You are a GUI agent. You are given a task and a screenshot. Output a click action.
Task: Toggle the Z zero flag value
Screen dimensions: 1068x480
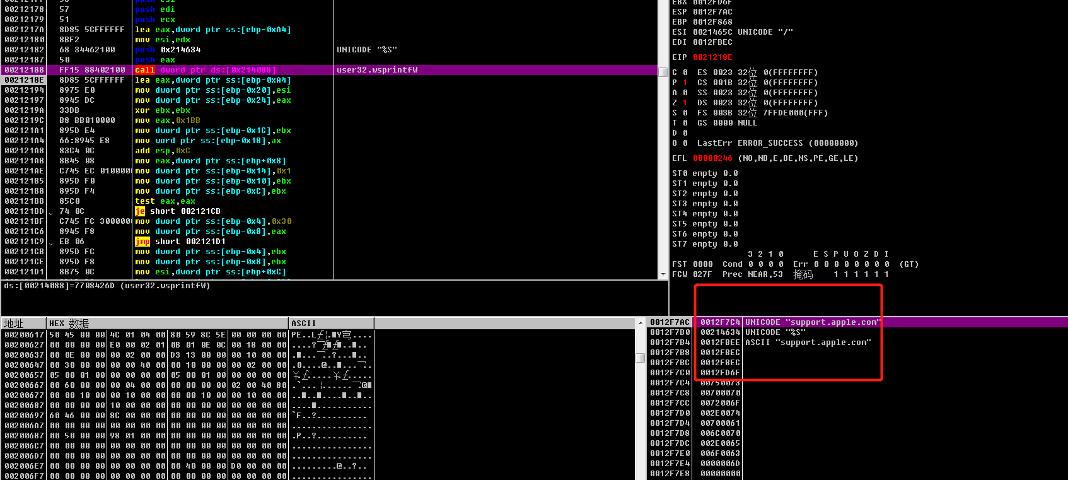coord(685,103)
